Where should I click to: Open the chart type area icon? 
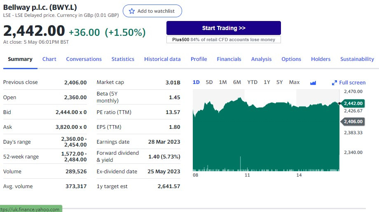(313, 83)
